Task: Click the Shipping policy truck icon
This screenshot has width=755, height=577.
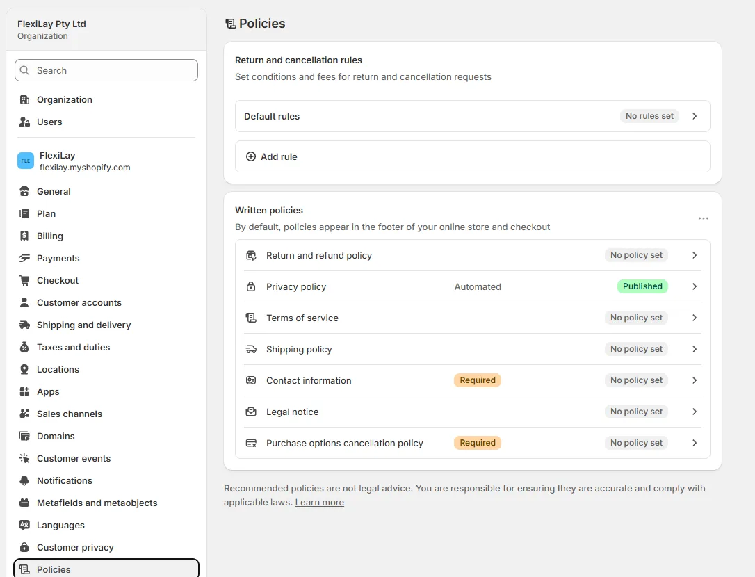Action: click(251, 349)
